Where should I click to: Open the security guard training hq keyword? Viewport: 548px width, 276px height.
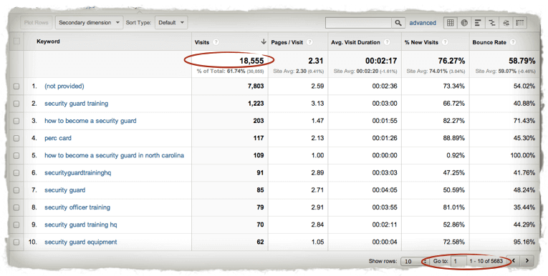pyautogui.click(x=80, y=225)
